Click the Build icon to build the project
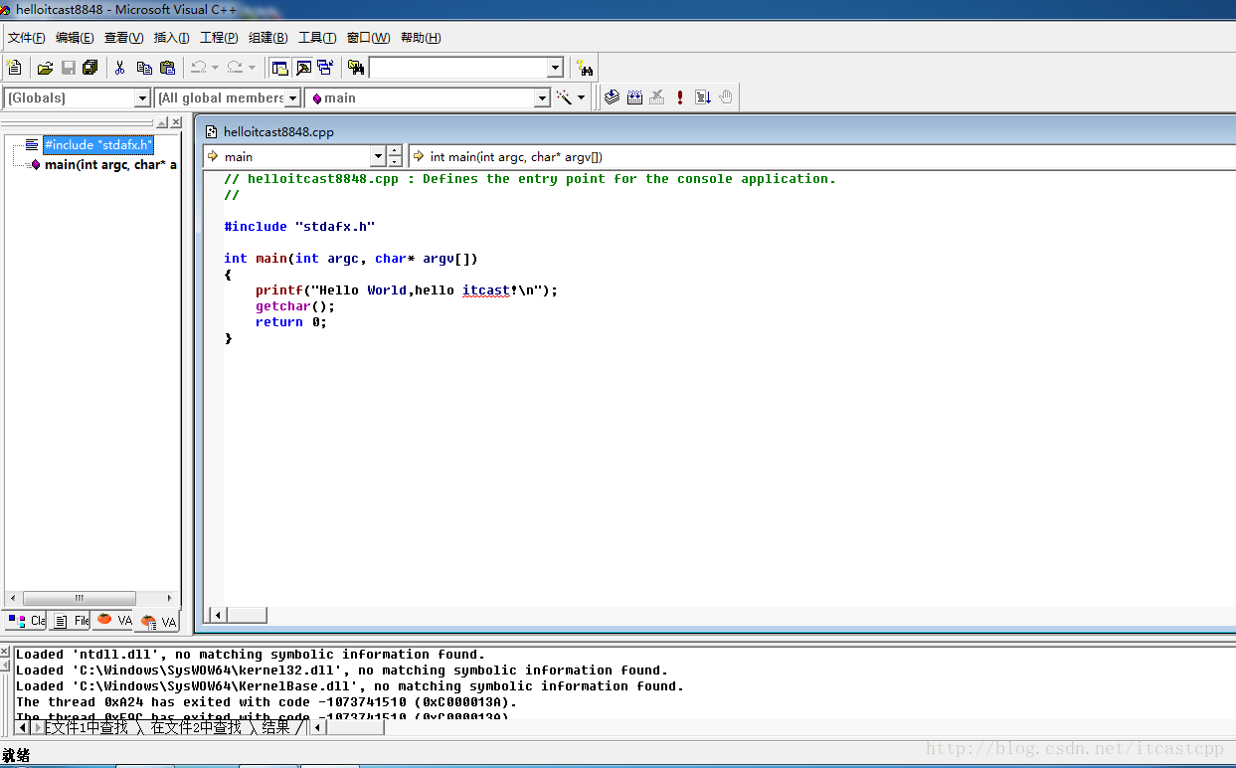The height and width of the screenshot is (768, 1236). pyautogui.click(x=634, y=96)
